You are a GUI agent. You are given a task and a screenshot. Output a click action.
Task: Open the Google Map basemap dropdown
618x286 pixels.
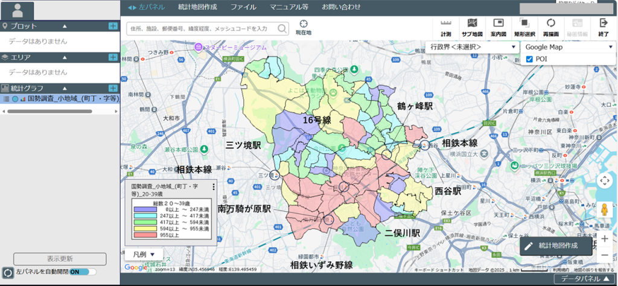tap(568, 47)
